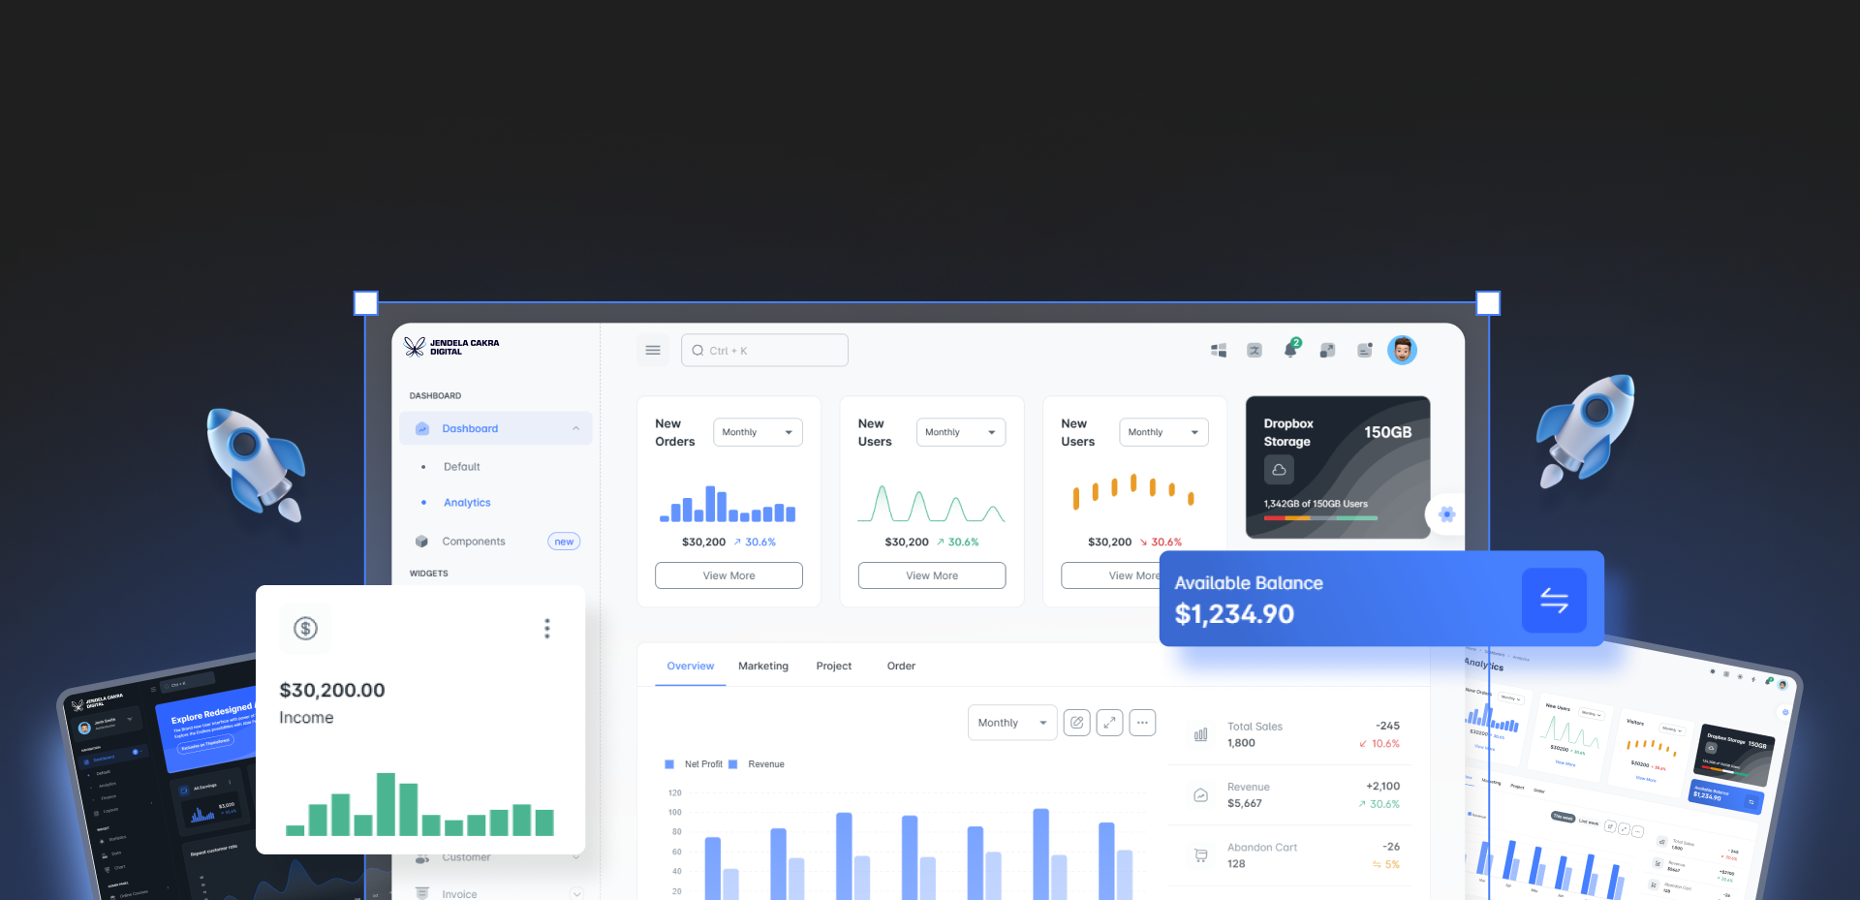Select the Analytics sidebar item

click(467, 503)
